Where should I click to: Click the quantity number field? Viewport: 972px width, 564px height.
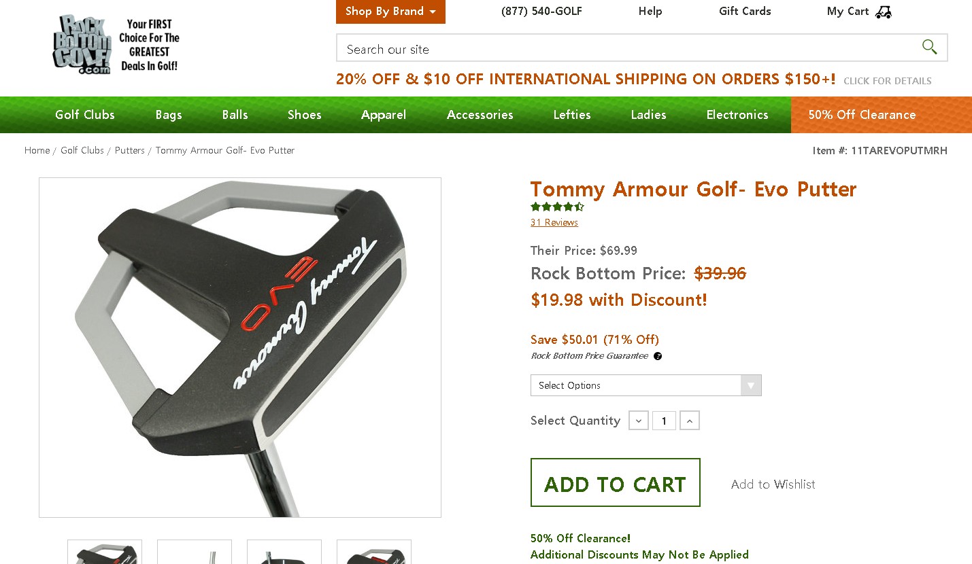[664, 421]
